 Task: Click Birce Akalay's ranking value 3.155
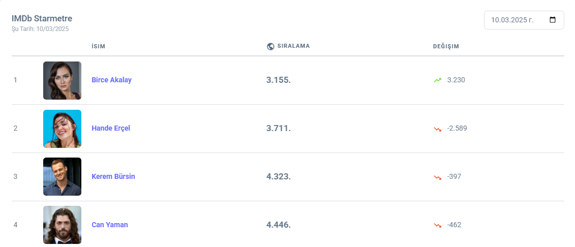pyautogui.click(x=278, y=80)
